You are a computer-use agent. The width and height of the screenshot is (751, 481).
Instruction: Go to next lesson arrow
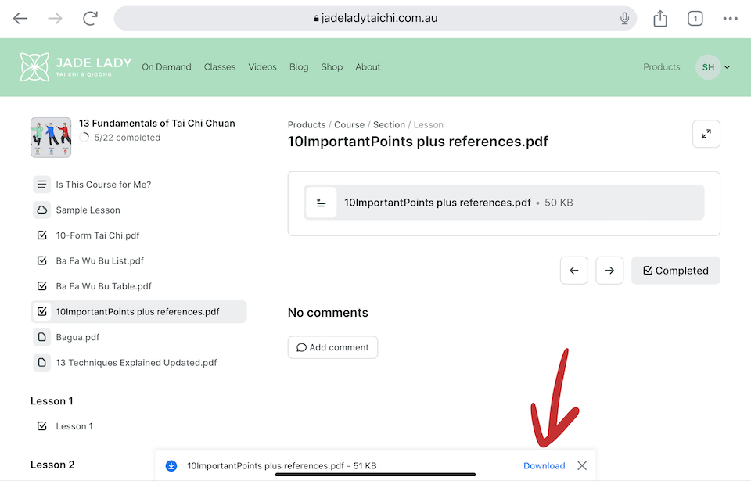pyautogui.click(x=609, y=271)
